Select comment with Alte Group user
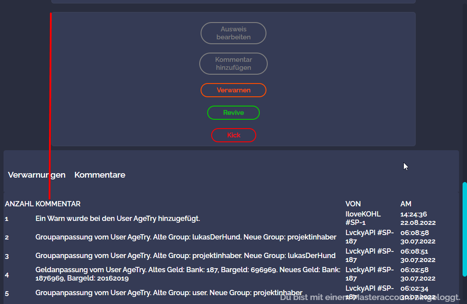Screen dimensions: 467x304 [x=169, y=293]
